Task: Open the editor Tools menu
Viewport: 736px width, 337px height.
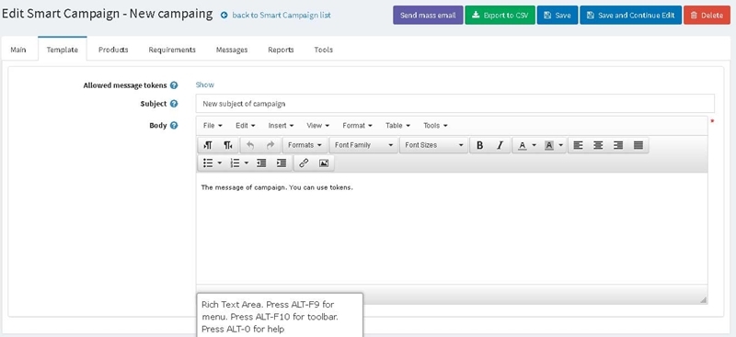Action: 435,126
